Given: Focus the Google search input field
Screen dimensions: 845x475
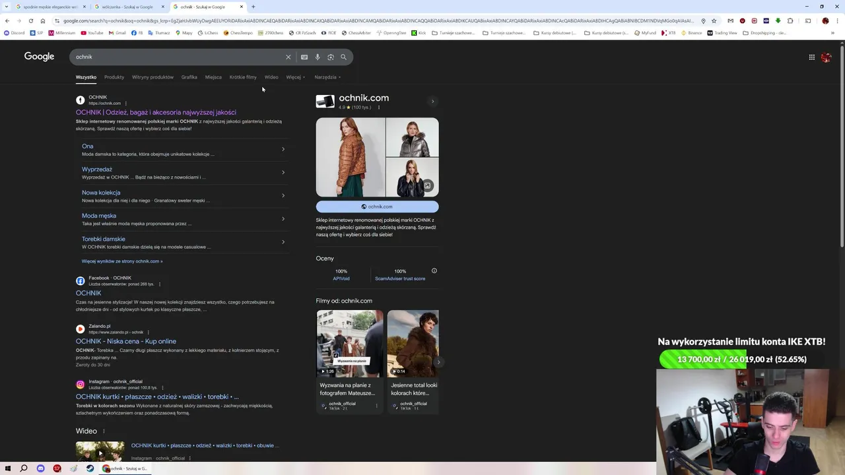Looking at the screenshot, I should [x=178, y=57].
